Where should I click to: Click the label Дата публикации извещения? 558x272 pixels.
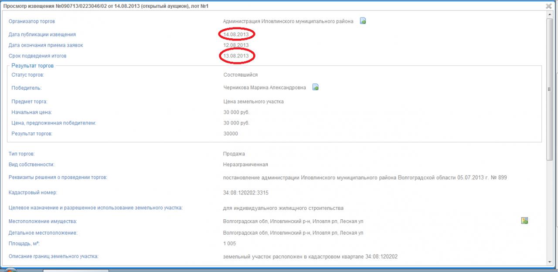[x=42, y=34]
